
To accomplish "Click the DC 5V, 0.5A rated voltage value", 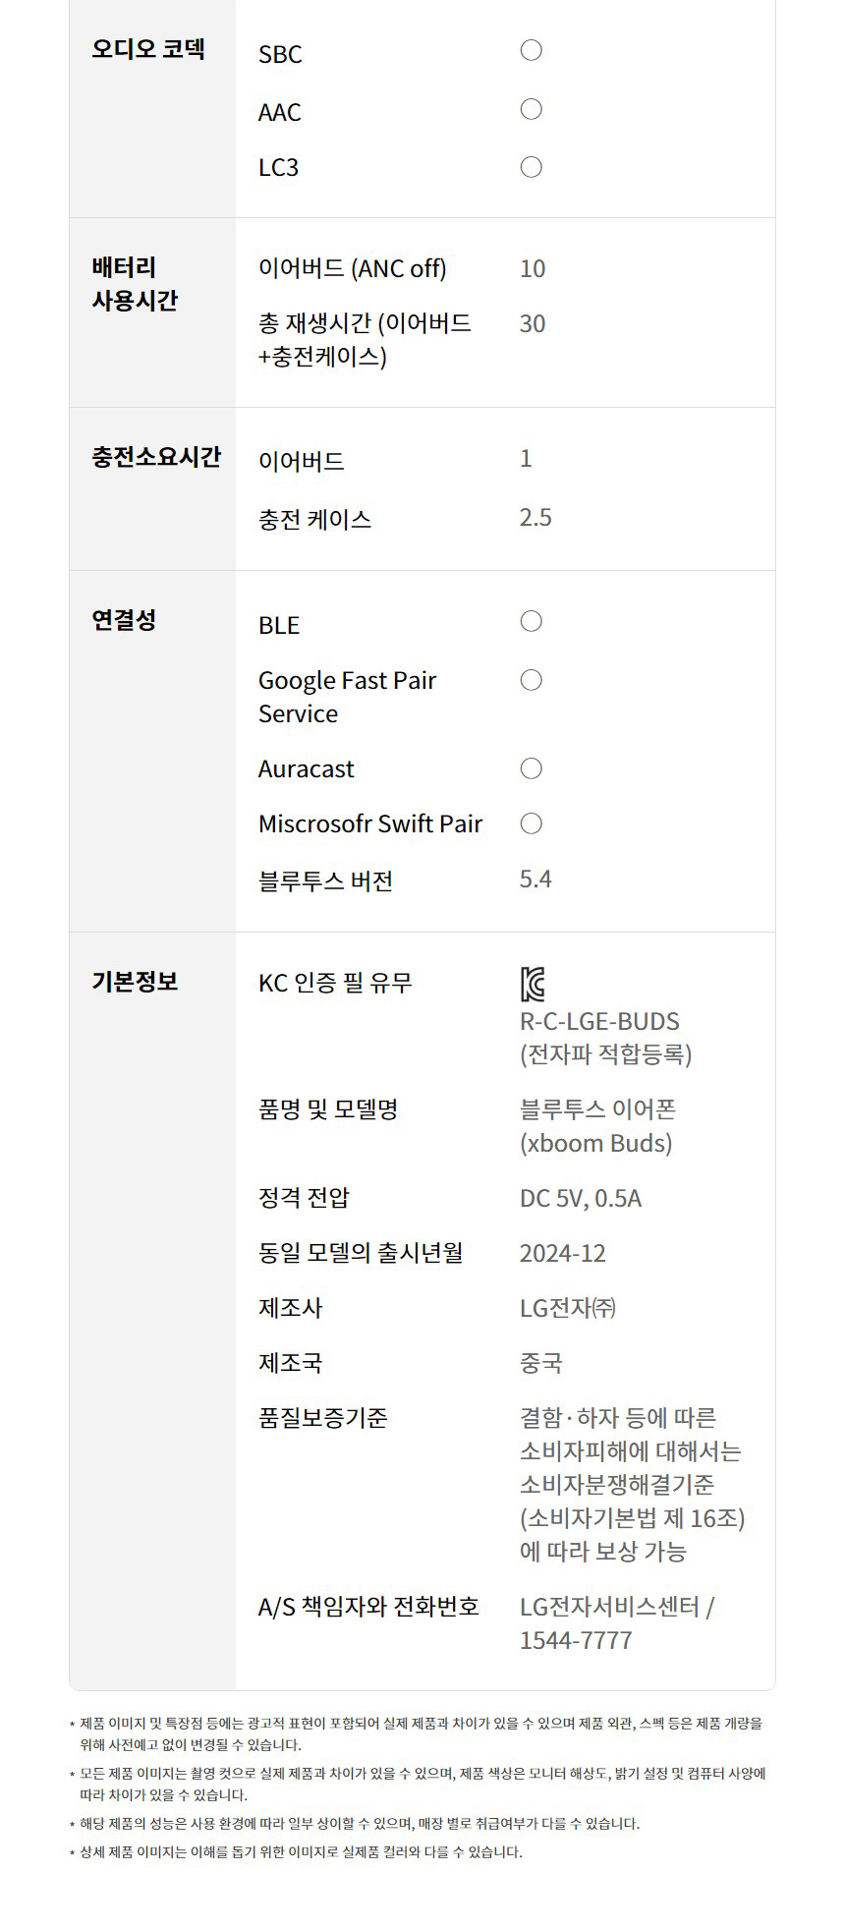I will (x=580, y=1198).
